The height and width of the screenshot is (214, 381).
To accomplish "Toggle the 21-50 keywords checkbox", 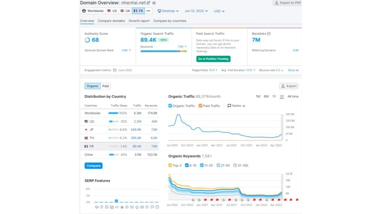I will [218, 165].
